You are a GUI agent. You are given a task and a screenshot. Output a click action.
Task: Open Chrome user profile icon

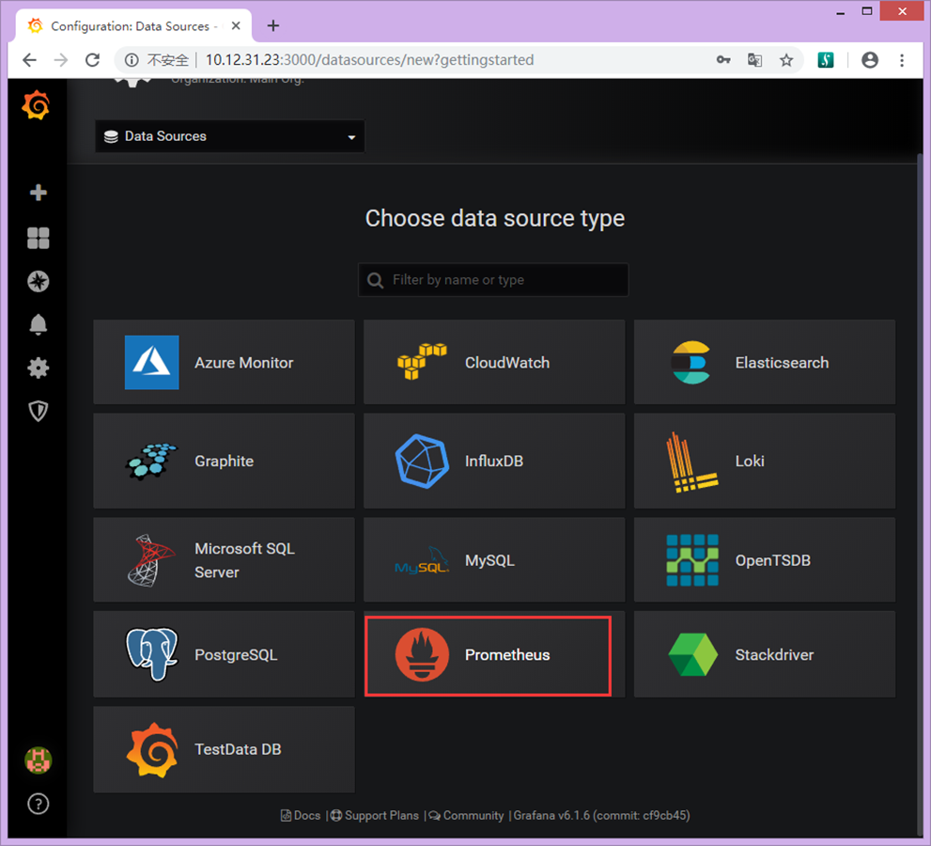pos(870,60)
